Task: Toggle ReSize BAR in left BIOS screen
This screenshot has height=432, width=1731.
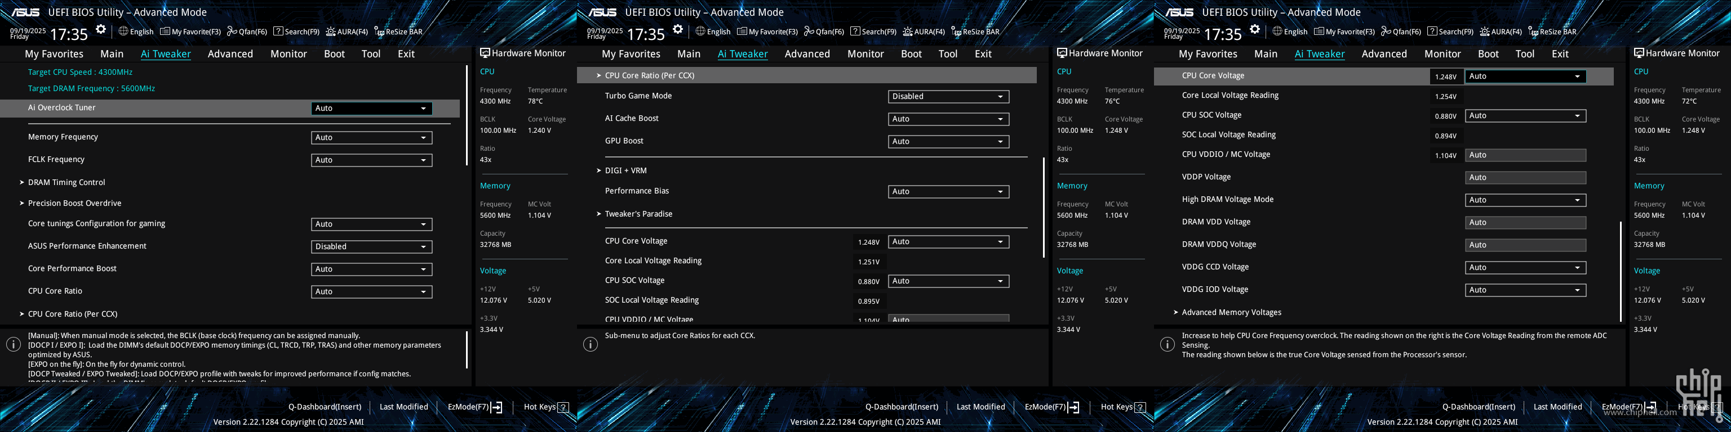Action: pyautogui.click(x=398, y=31)
